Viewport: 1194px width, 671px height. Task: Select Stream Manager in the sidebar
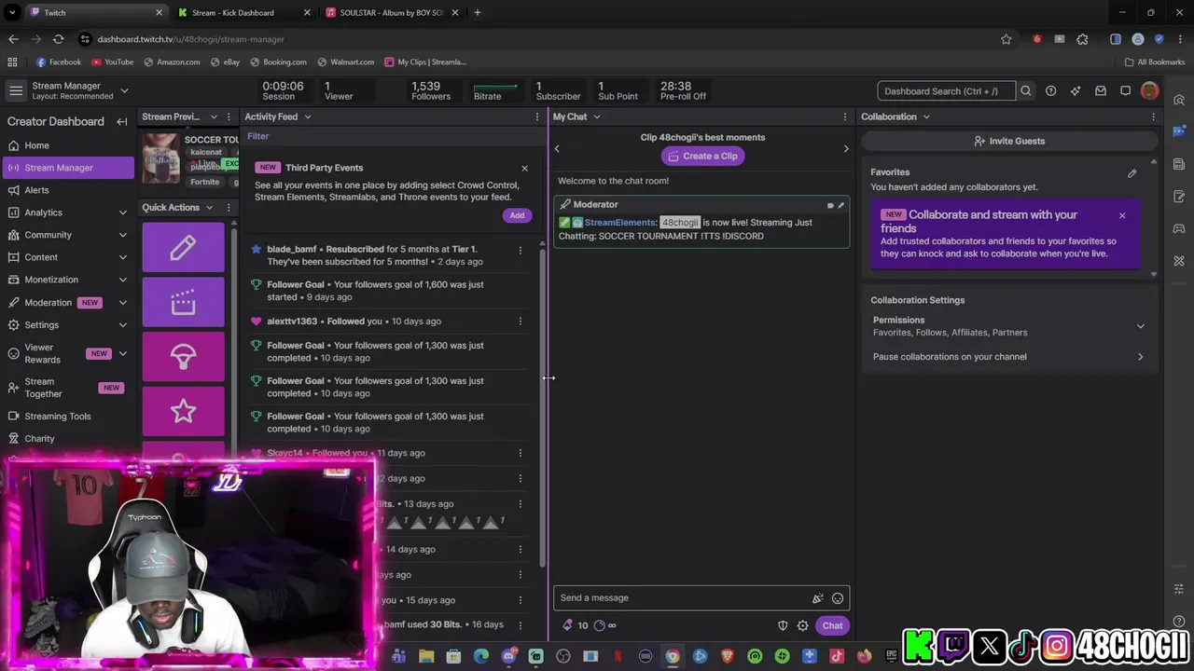click(x=67, y=168)
